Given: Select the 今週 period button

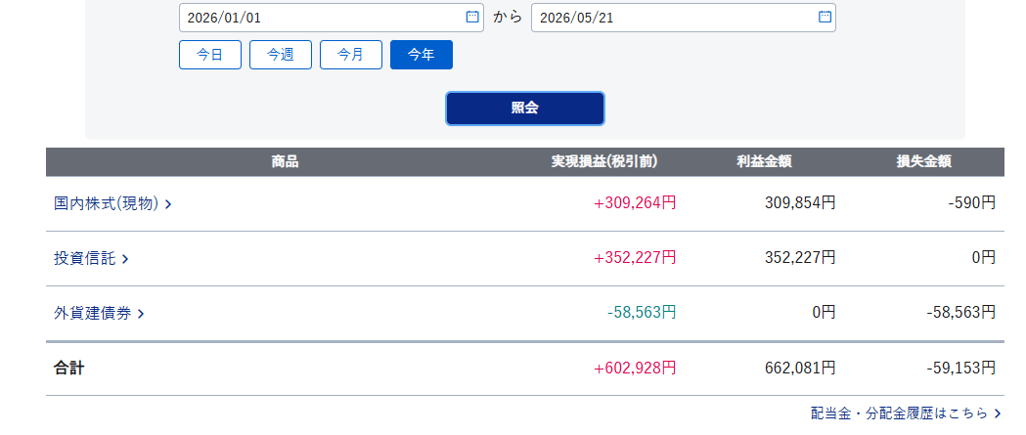Looking at the screenshot, I should tap(280, 55).
